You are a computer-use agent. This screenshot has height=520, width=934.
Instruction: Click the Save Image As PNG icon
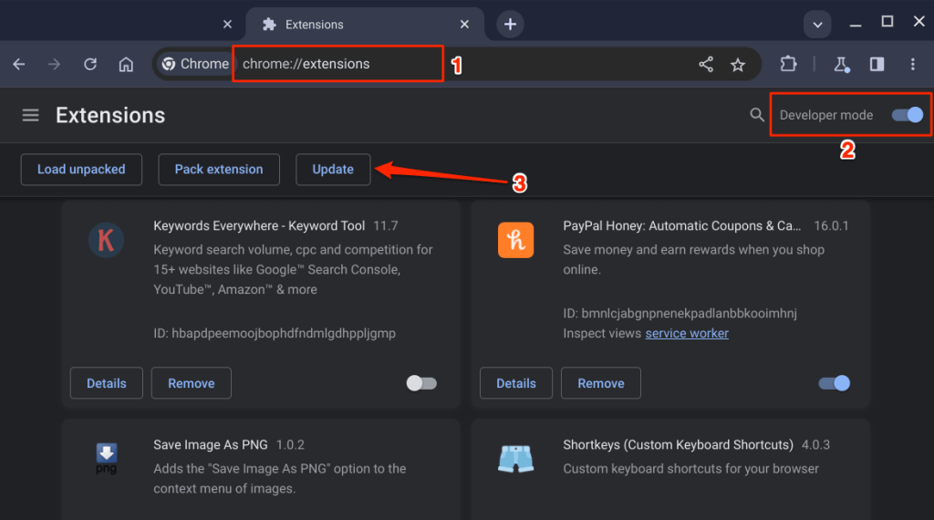pos(106,459)
